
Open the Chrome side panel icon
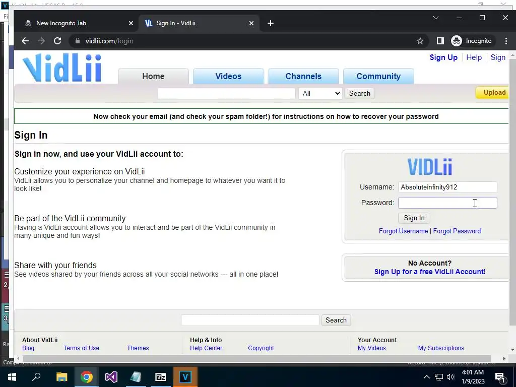pyautogui.click(x=440, y=41)
